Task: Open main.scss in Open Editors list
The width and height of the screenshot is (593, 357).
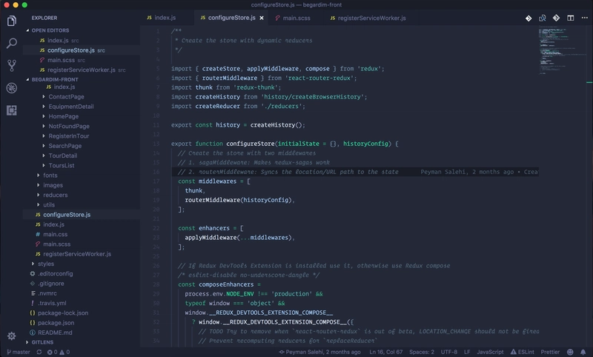Action: [61, 60]
